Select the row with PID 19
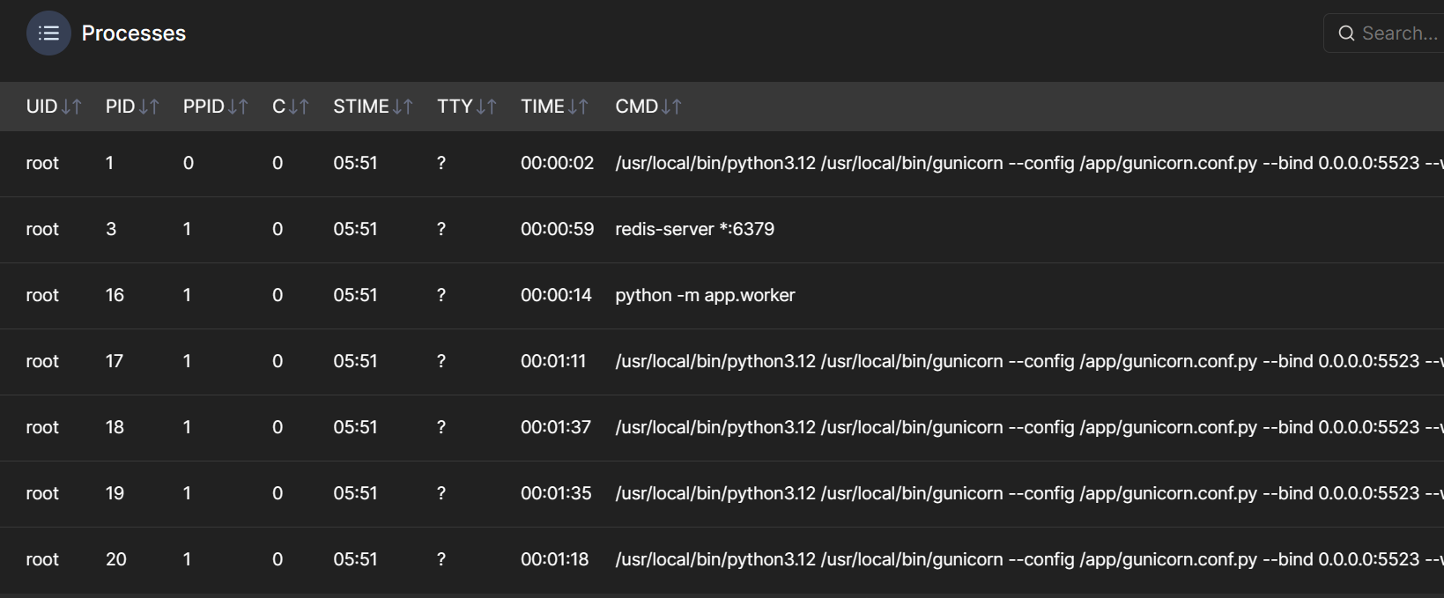Viewport: 1444px width, 598px height. pyautogui.click(x=115, y=493)
